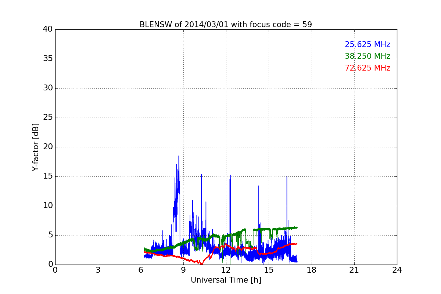Click the y-axis tick label '30'

[x=48, y=88]
